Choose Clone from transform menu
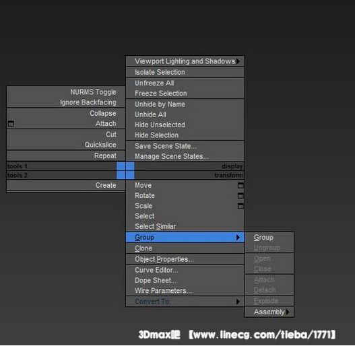 [185, 248]
